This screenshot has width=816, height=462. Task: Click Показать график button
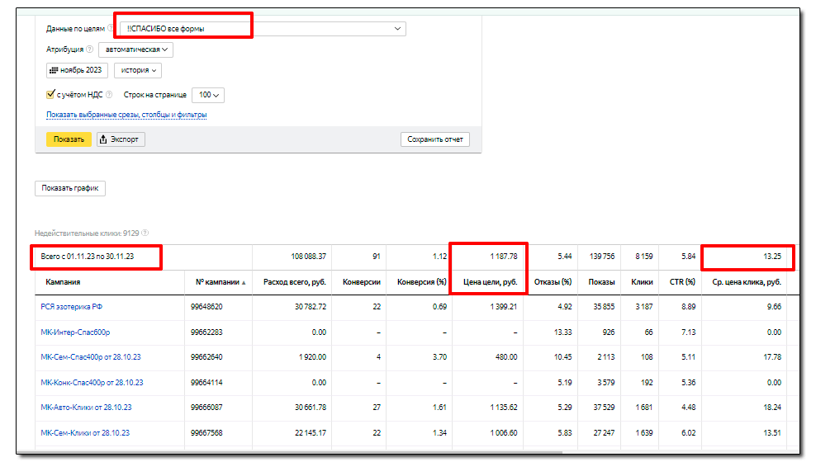(70, 188)
